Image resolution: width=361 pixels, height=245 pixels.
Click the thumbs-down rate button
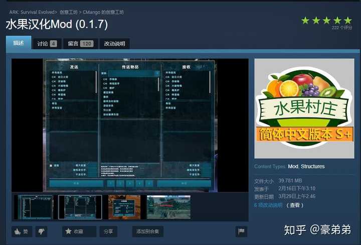42,231
